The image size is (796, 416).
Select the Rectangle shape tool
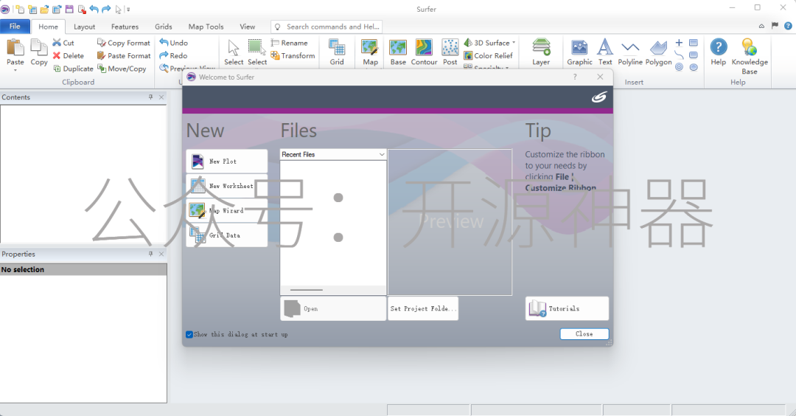(694, 43)
